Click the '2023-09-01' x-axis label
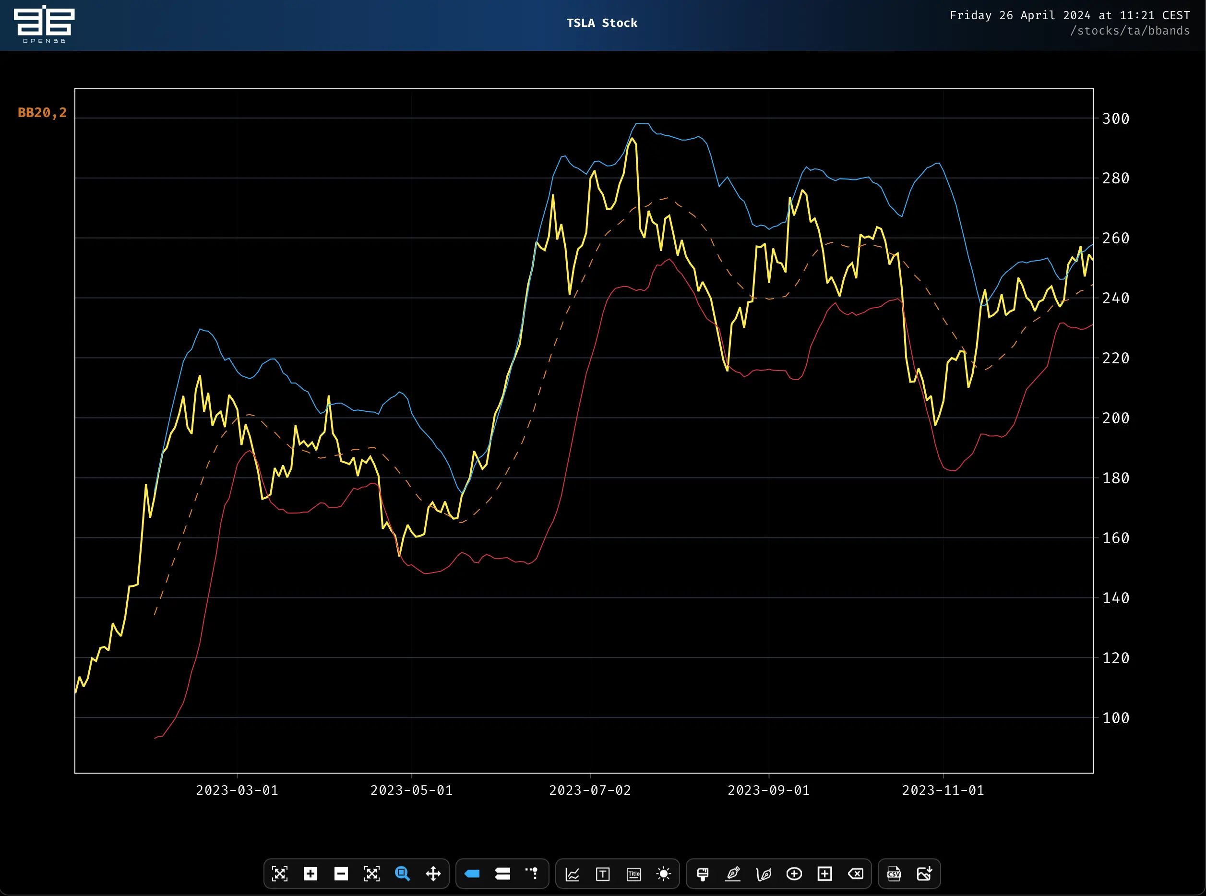The width and height of the screenshot is (1206, 896). point(768,790)
